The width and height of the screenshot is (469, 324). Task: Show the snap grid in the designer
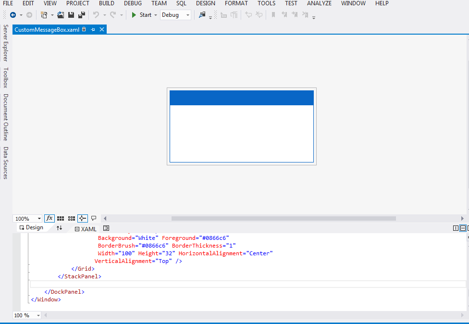[x=60, y=218]
